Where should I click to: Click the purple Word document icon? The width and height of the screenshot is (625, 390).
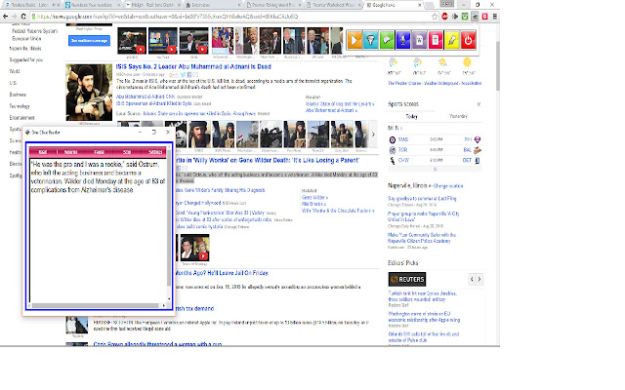tap(419, 40)
